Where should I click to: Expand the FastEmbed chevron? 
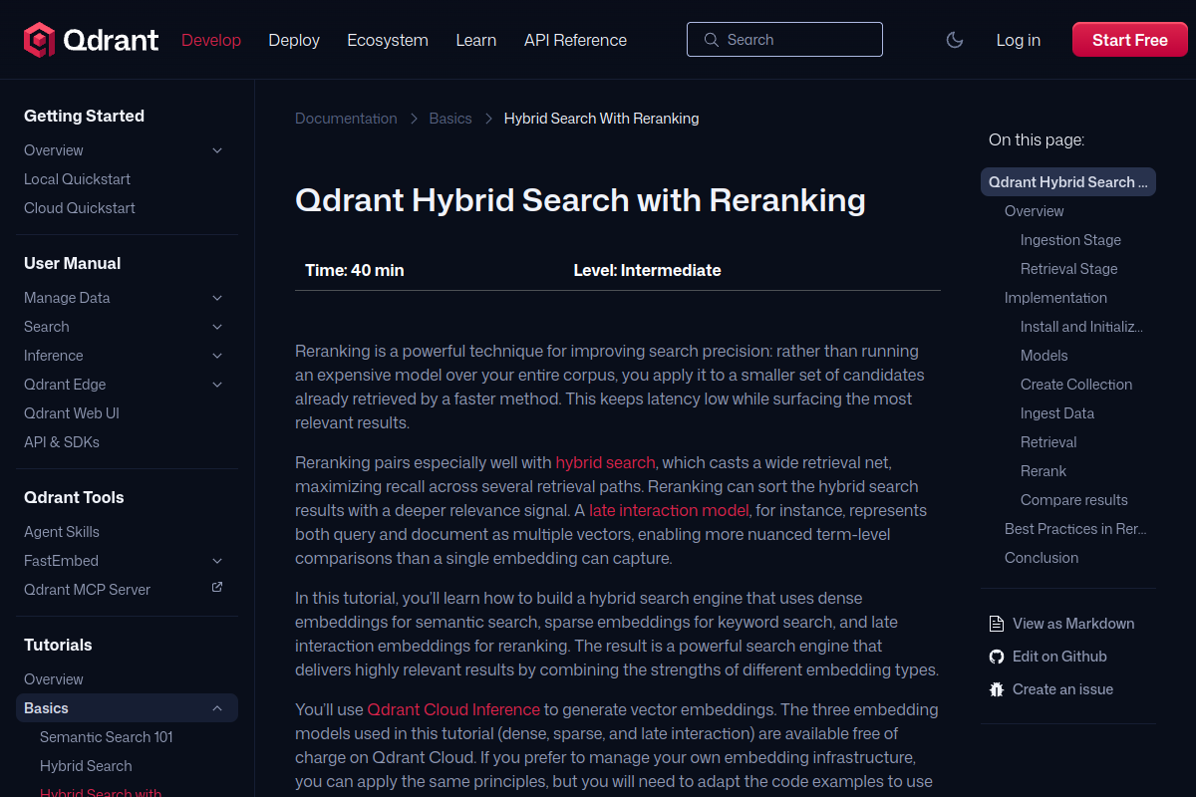click(217, 561)
